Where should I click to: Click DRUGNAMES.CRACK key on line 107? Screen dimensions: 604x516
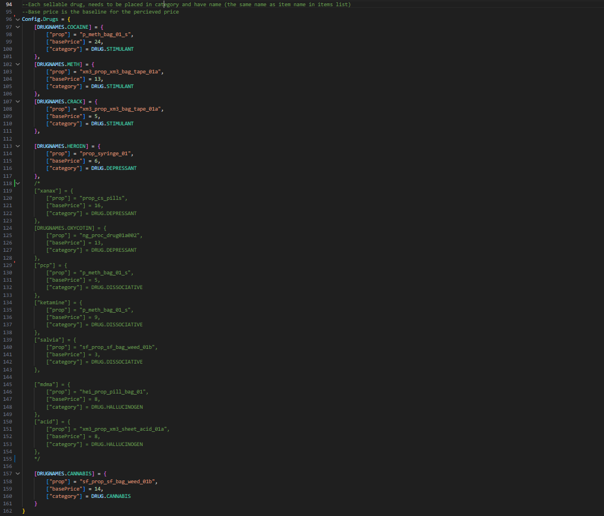tap(60, 102)
